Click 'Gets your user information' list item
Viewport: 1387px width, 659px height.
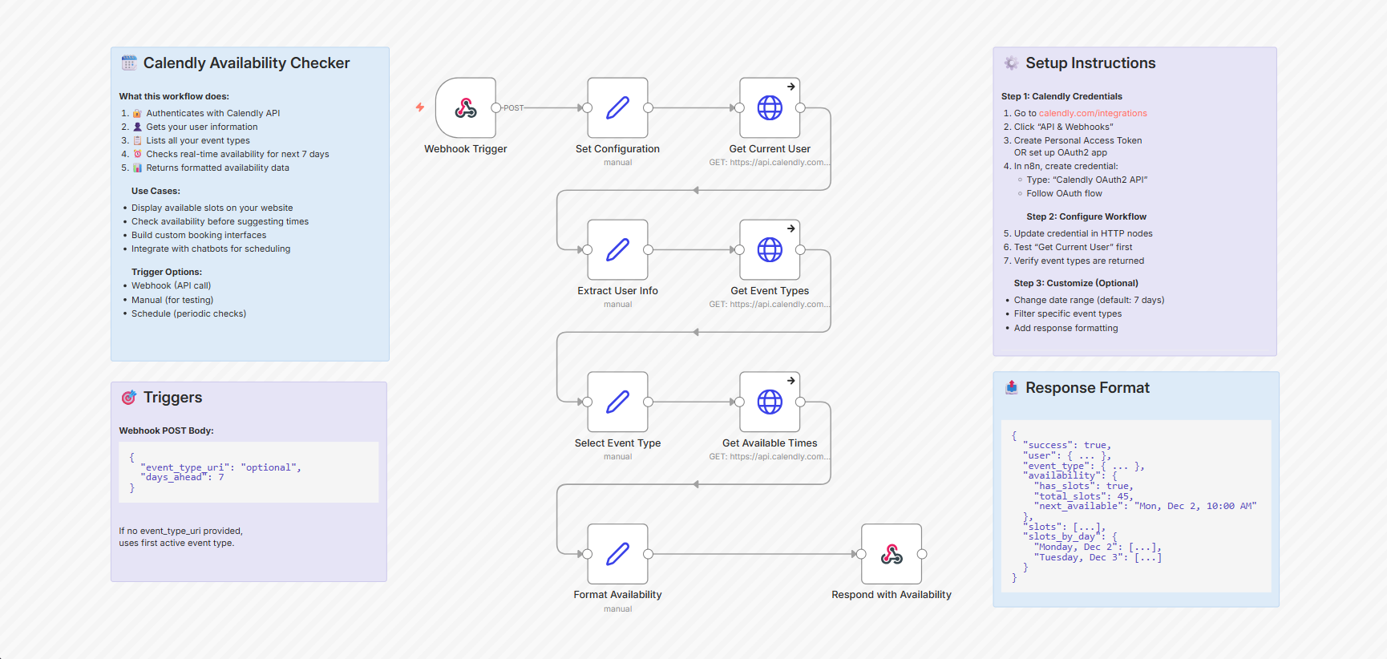click(201, 127)
